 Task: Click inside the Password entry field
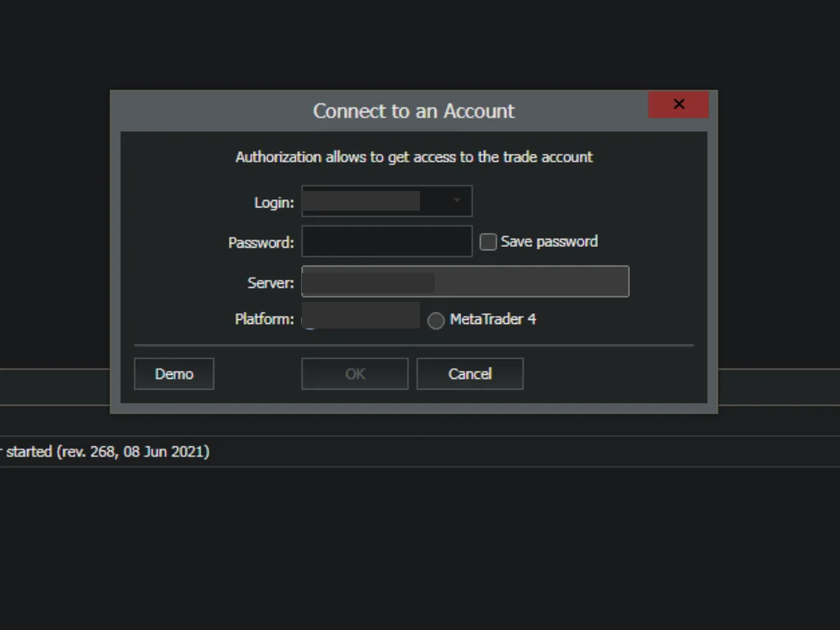pos(386,241)
